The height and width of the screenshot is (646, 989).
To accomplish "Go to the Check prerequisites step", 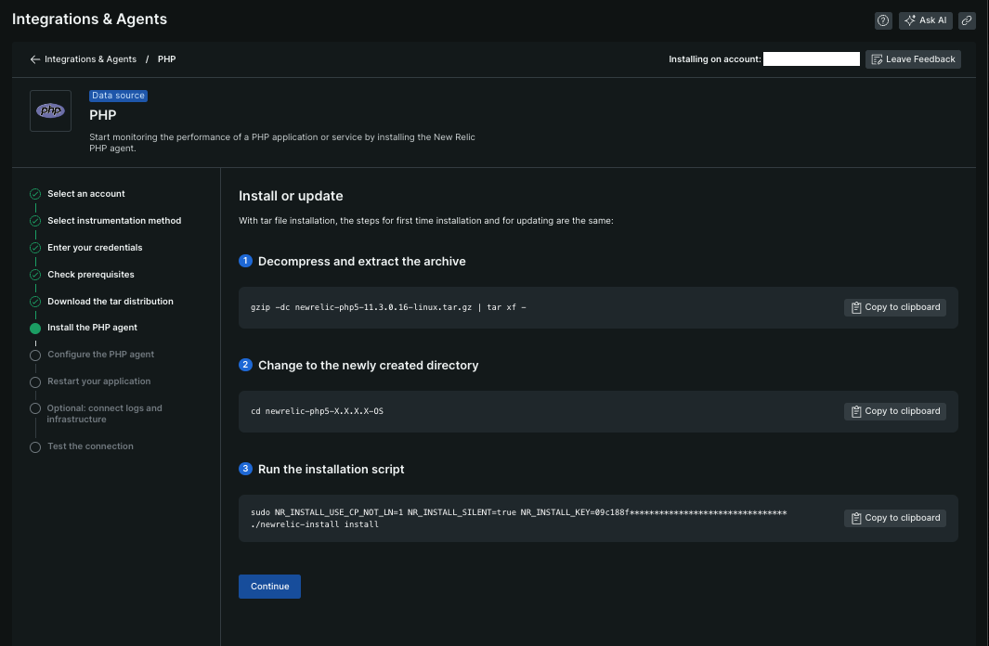I will pos(91,275).
